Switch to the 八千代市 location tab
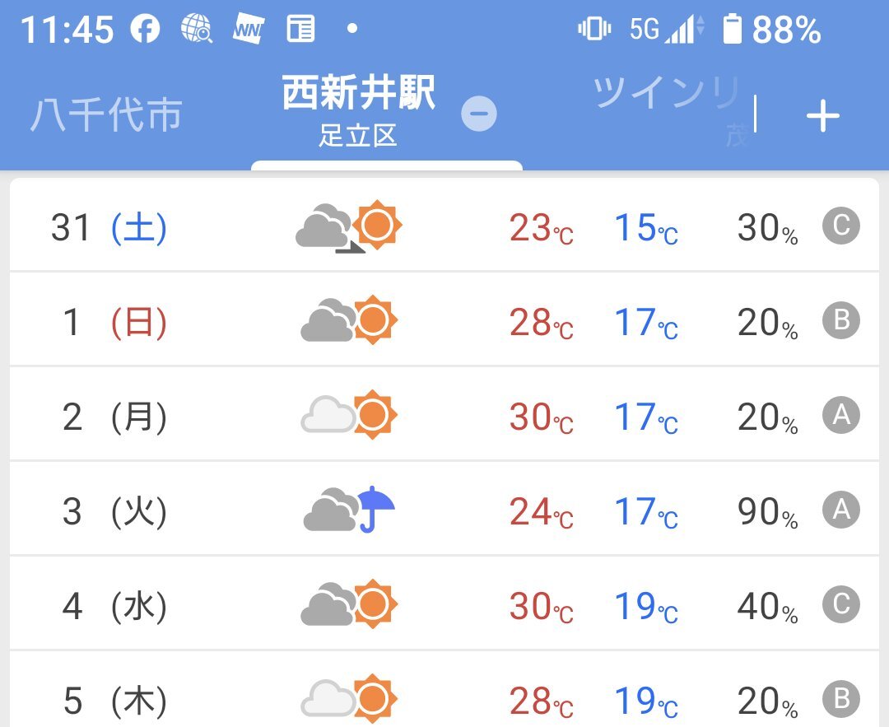Screen dimensions: 889x727 pyautogui.click(x=106, y=115)
